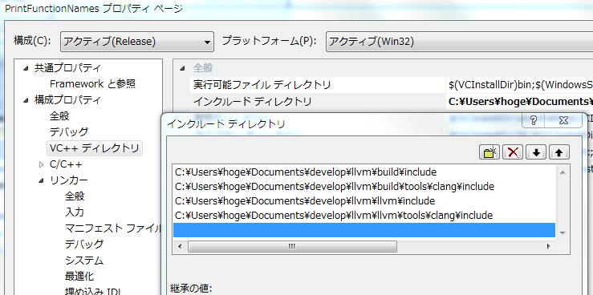Select 入力 under リンカー
Viewport: 593px width, 295px height.
coord(75,212)
